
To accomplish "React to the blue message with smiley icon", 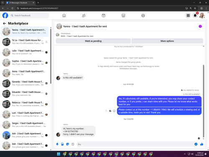I will point(114,111).
